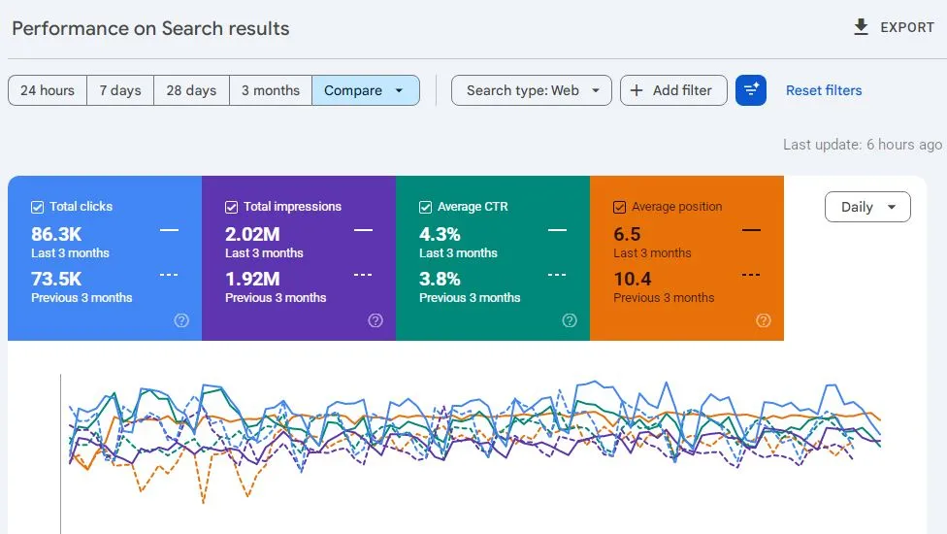
Task: Open the Compare date range dropdown
Action: pos(366,90)
